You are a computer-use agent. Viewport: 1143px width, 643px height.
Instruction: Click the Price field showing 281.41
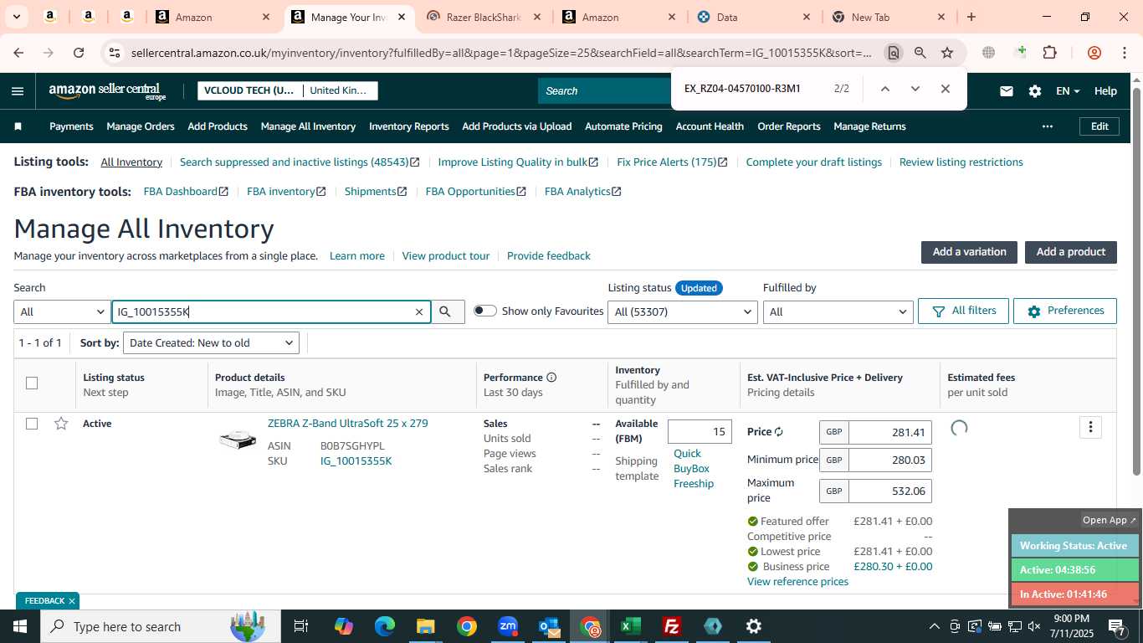[x=889, y=432]
